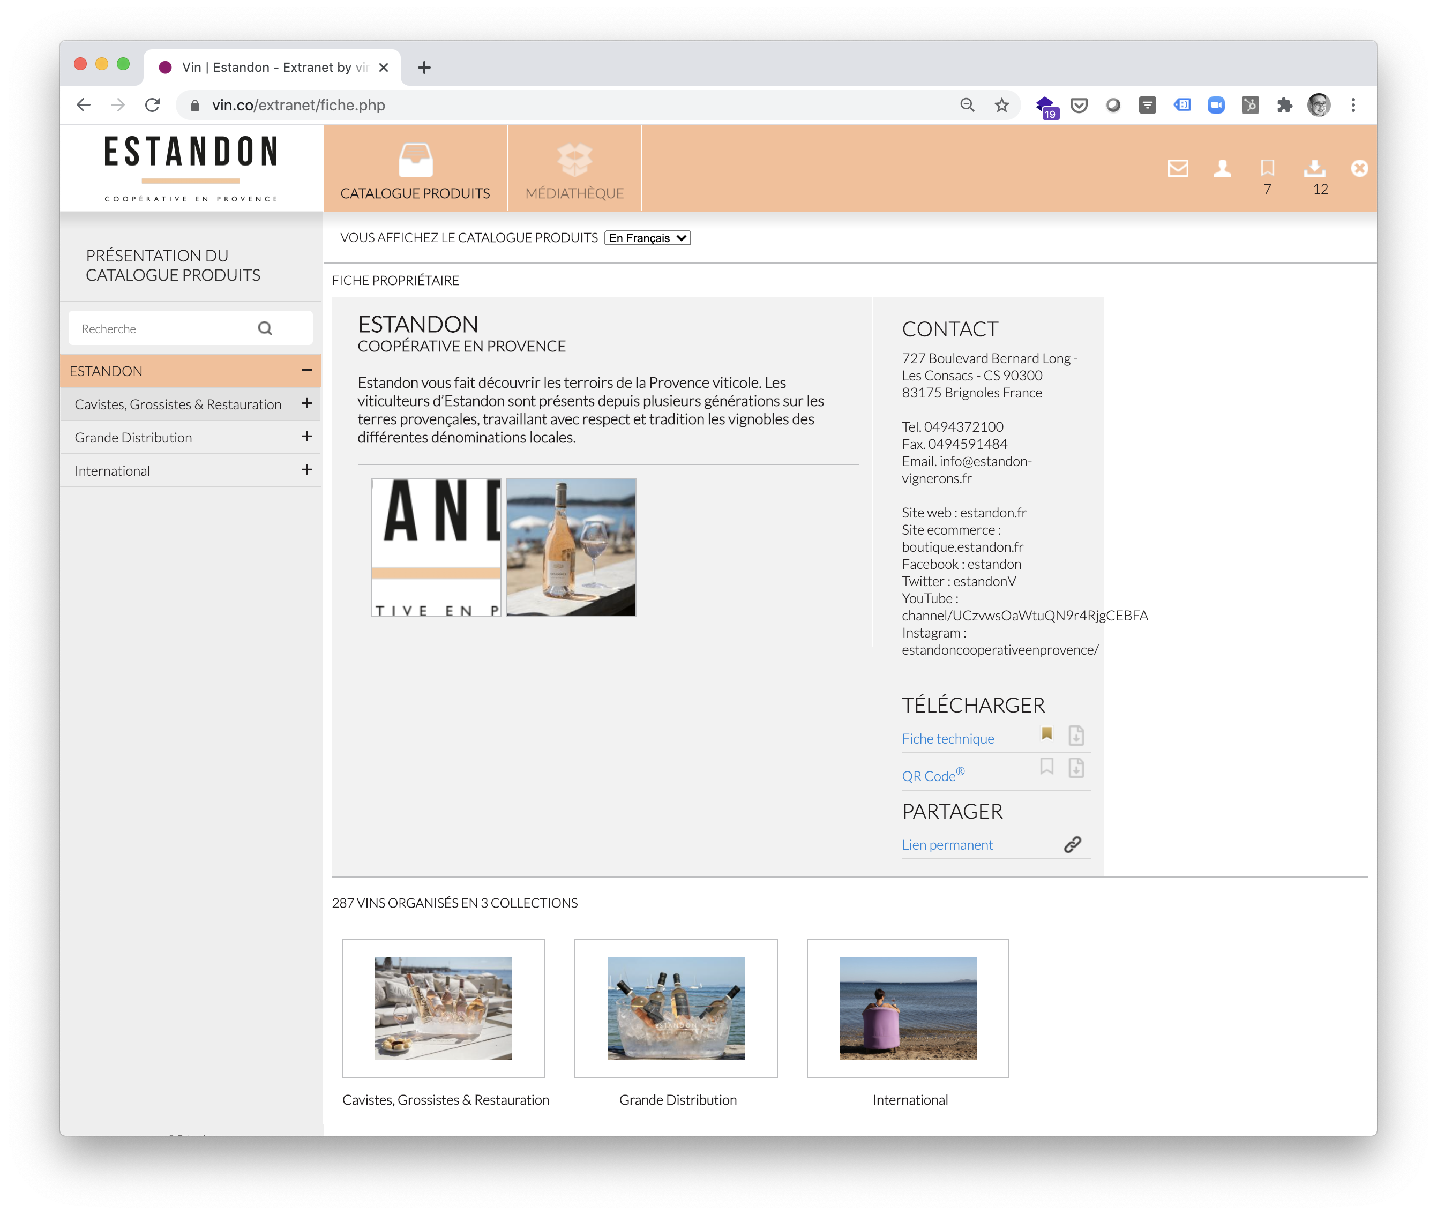Image resolution: width=1437 pixels, height=1215 pixels.
Task: Open the Chrome profile avatar
Action: tap(1318, 104)
